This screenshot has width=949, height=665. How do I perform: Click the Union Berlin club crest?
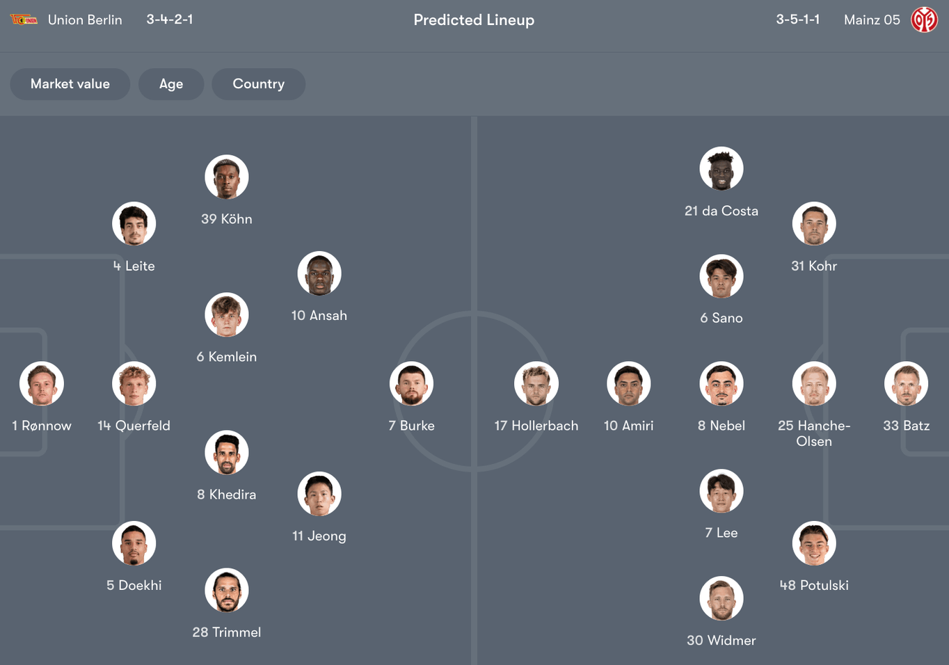pos(24,19)
